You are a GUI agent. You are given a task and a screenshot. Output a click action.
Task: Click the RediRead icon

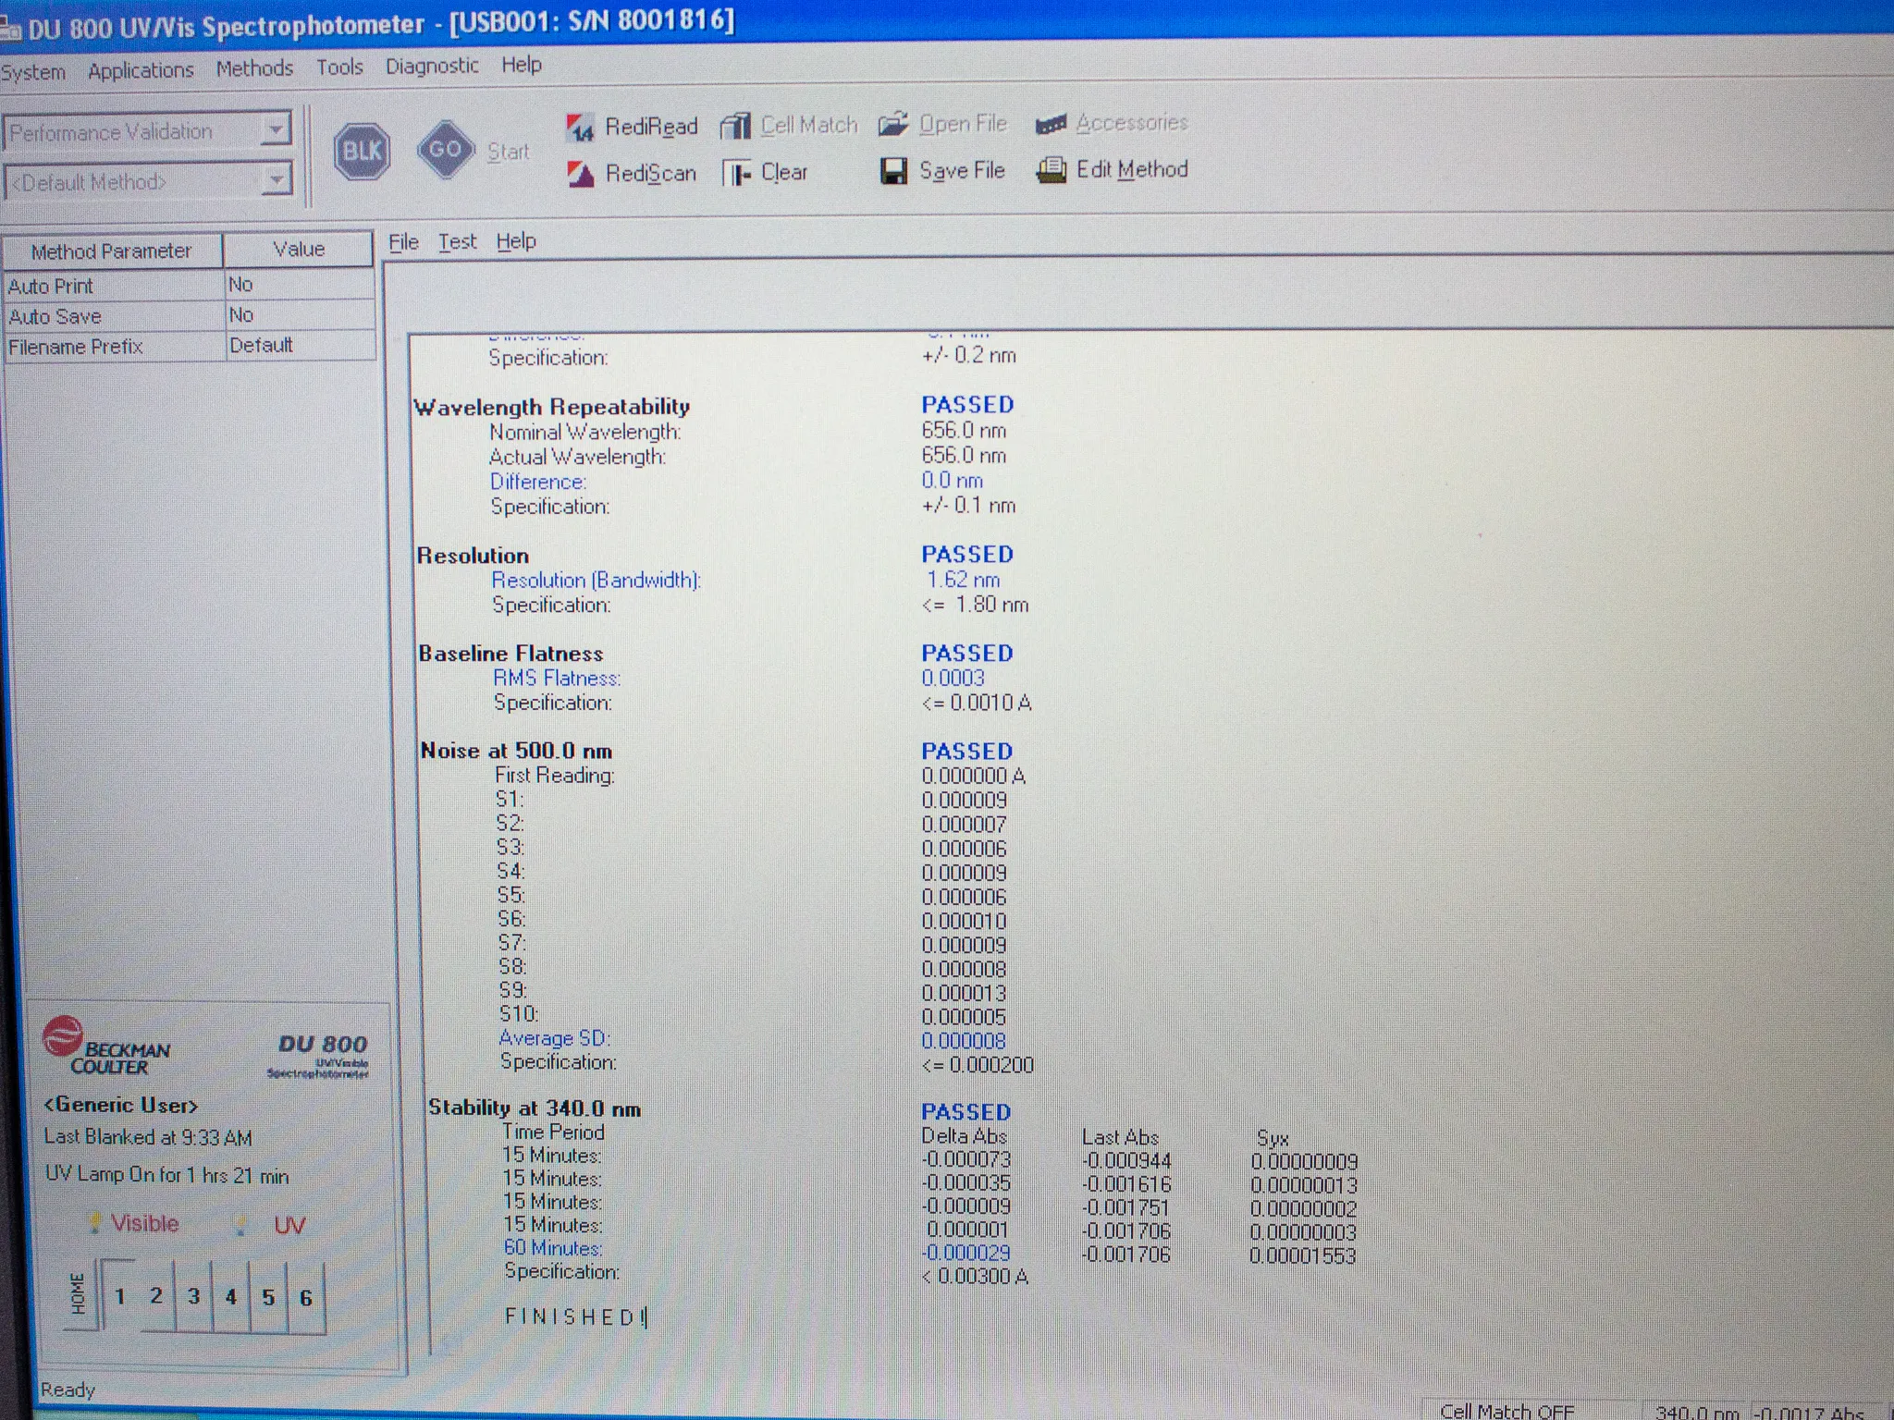580,128
